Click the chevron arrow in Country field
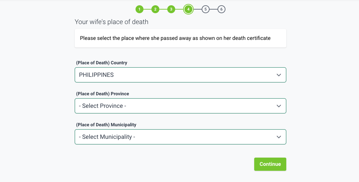Screen dimensions: 359x182 coord(279,75)
